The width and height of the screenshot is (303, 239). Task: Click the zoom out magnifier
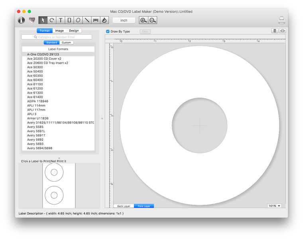pyautogui.click(x=152, y=20)
